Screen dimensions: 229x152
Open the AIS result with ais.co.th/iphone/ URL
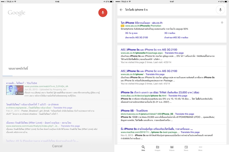click(149, 71)
